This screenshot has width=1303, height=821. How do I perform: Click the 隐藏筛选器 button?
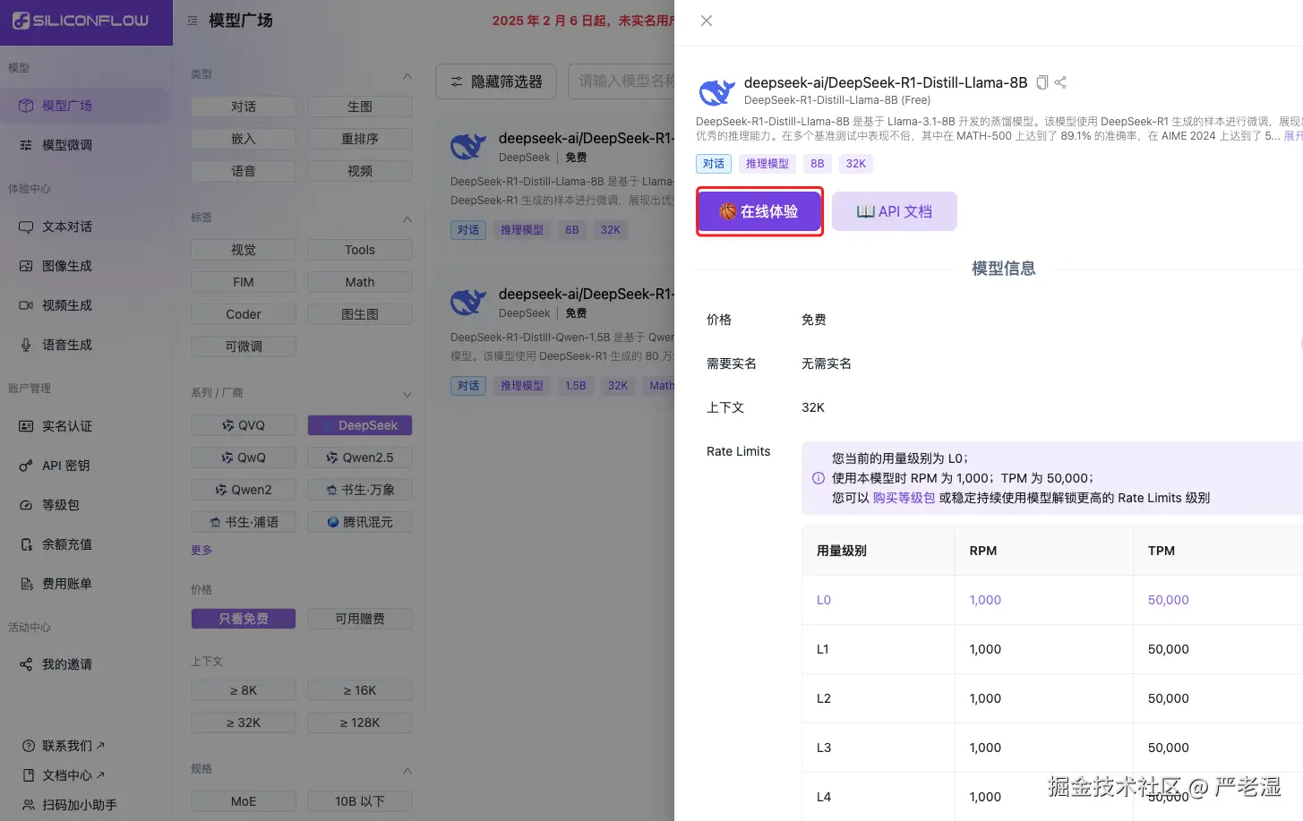click(x=496, y=81)
